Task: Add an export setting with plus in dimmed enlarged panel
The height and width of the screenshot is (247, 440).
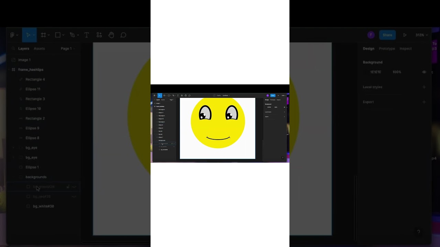Action: (x=424, y=102)
